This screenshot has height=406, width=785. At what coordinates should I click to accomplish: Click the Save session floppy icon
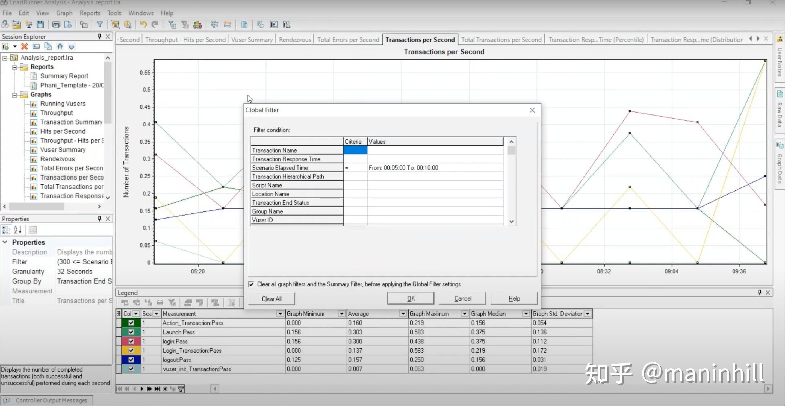point(40,25)
